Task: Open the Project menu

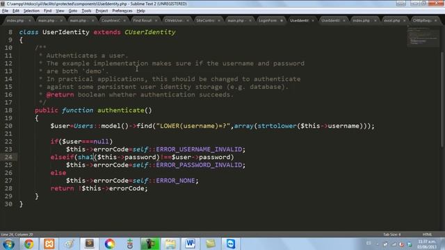Action: tap(102, 11)
